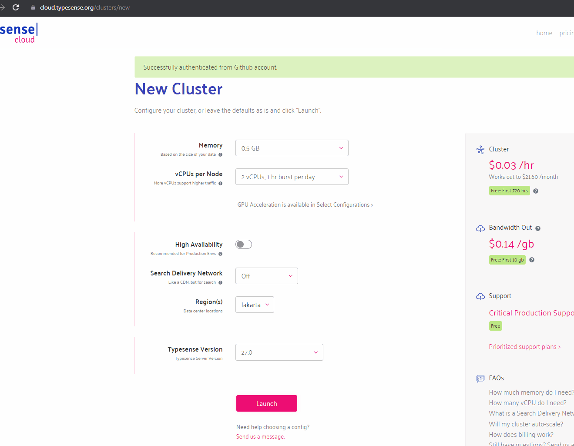The image size is (574, 446).
Task: Click the $0.03 /hr cluster price
Action: click(x=511, y=165)
